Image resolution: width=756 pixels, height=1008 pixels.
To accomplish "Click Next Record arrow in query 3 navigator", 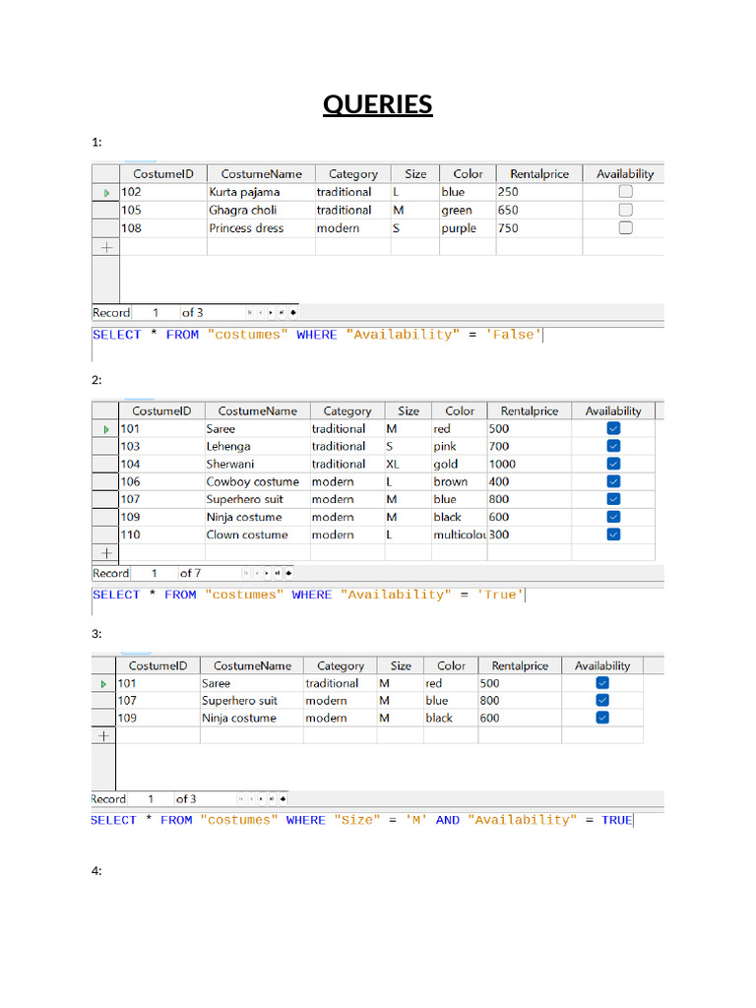I will tap(261, 799).
